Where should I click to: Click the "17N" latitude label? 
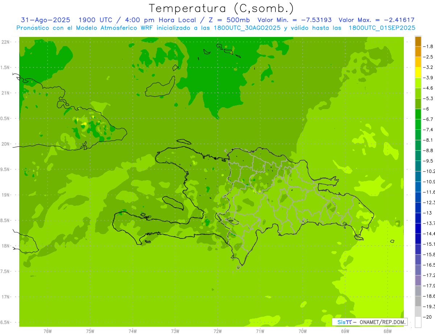click(5, 297)
